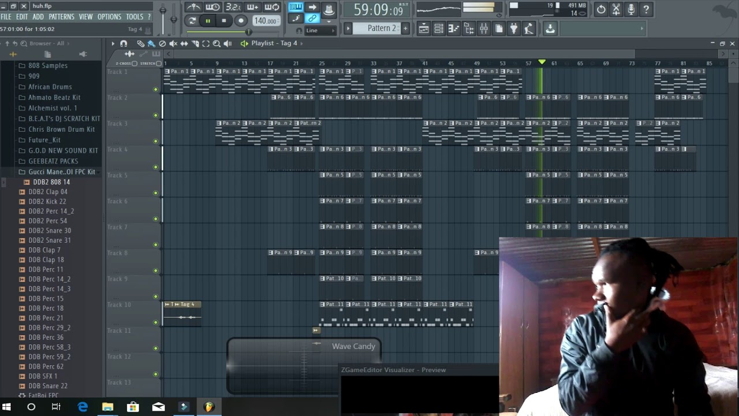Open the OPTIONS menu
The width and height of the screenshot is (739, 416).
tap(109, 17)
